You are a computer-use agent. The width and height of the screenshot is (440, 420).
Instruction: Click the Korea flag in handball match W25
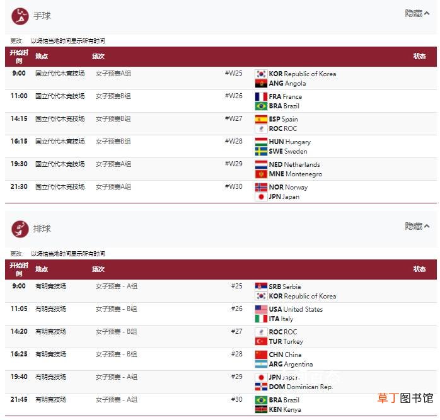coord(261,74)
